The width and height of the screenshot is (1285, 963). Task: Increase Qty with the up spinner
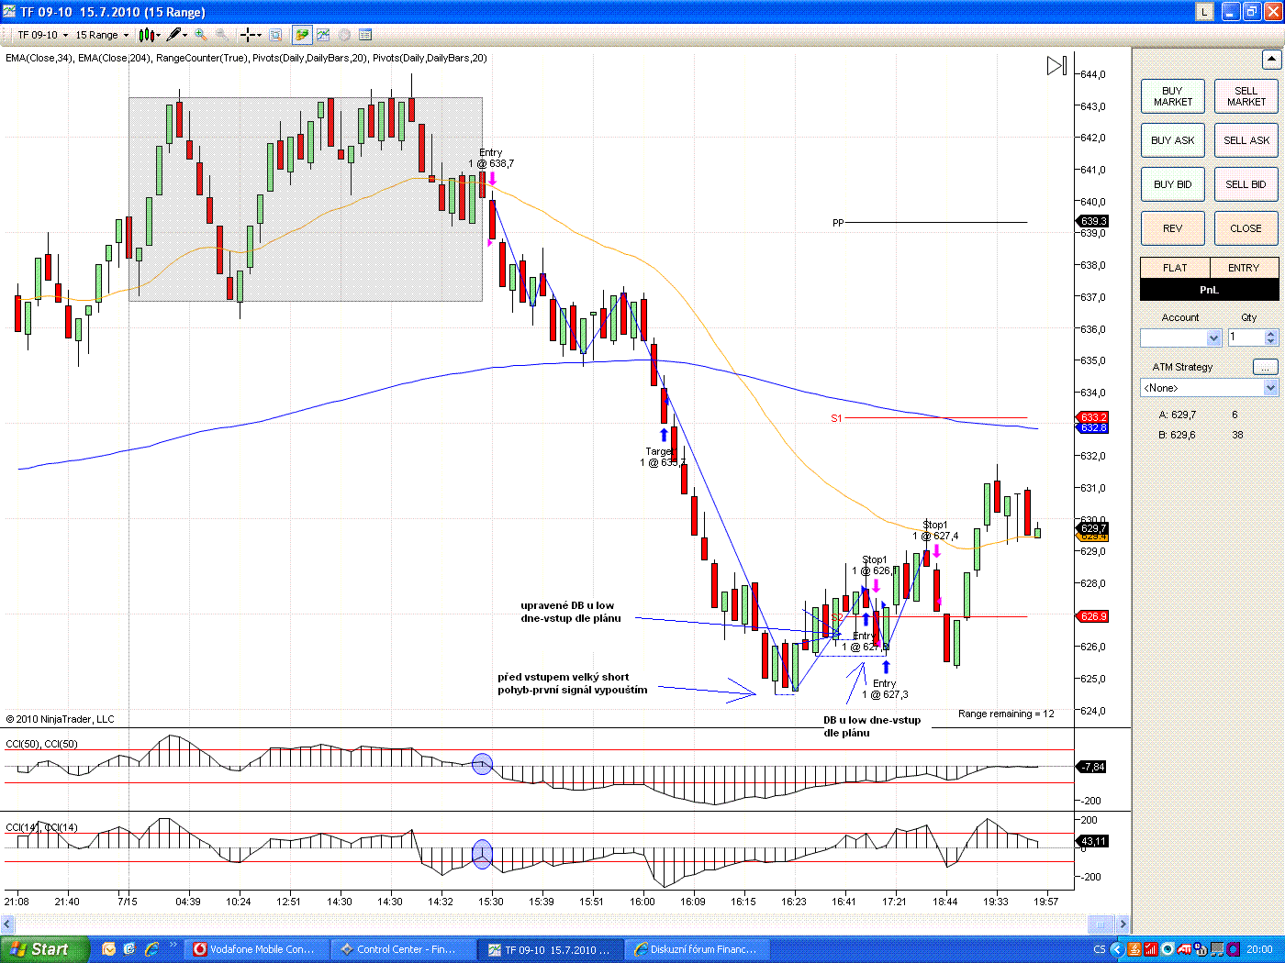[x=1271, y=334]
